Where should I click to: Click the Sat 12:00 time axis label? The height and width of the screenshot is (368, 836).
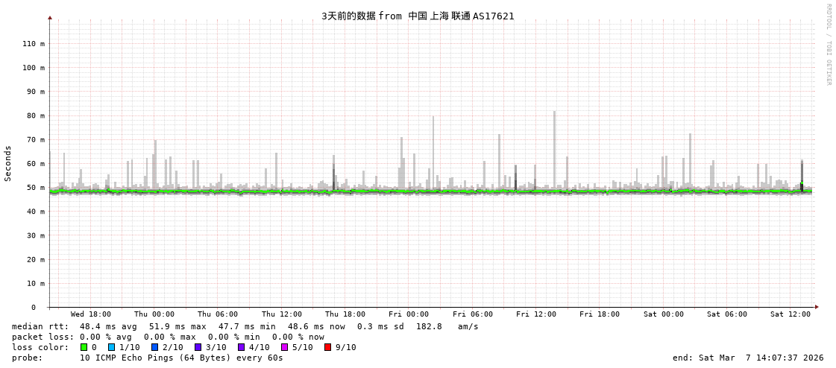(790, 314)
